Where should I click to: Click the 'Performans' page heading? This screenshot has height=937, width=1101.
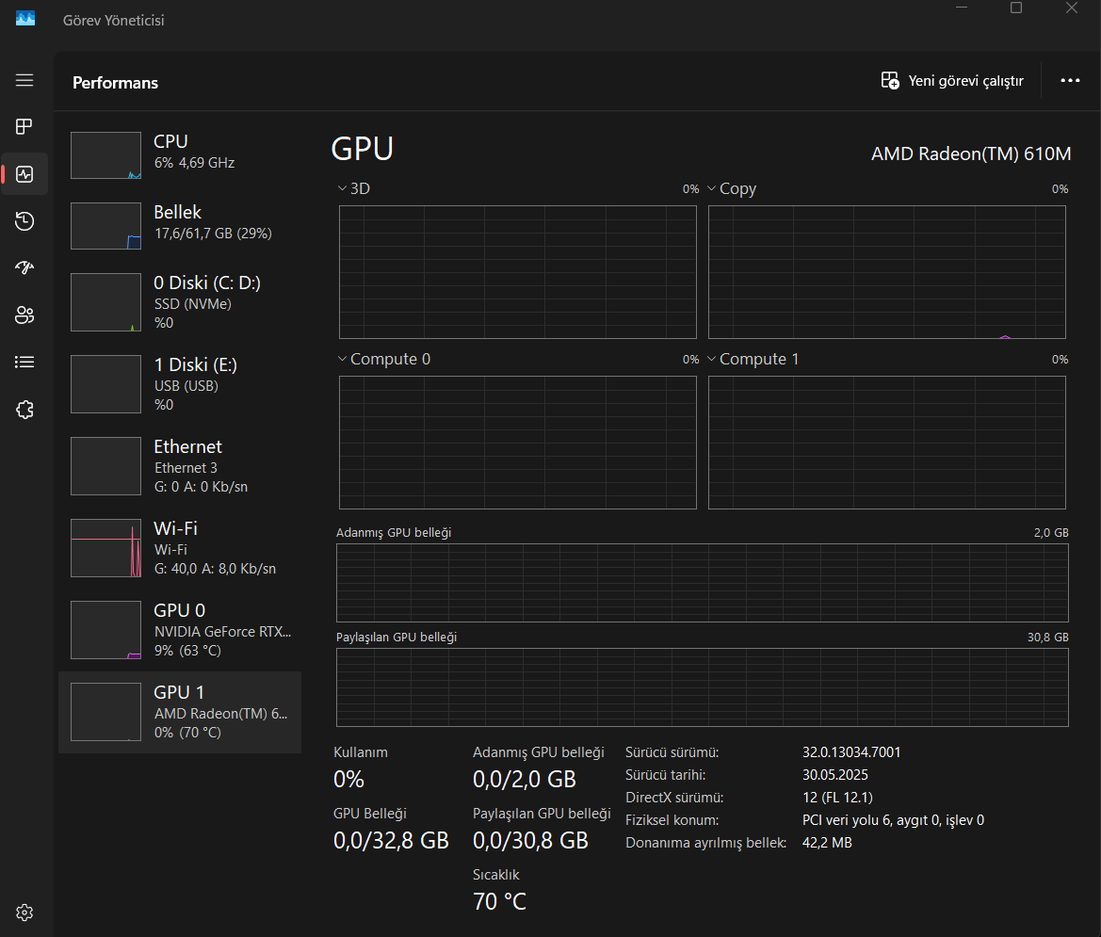click(115, 83)
